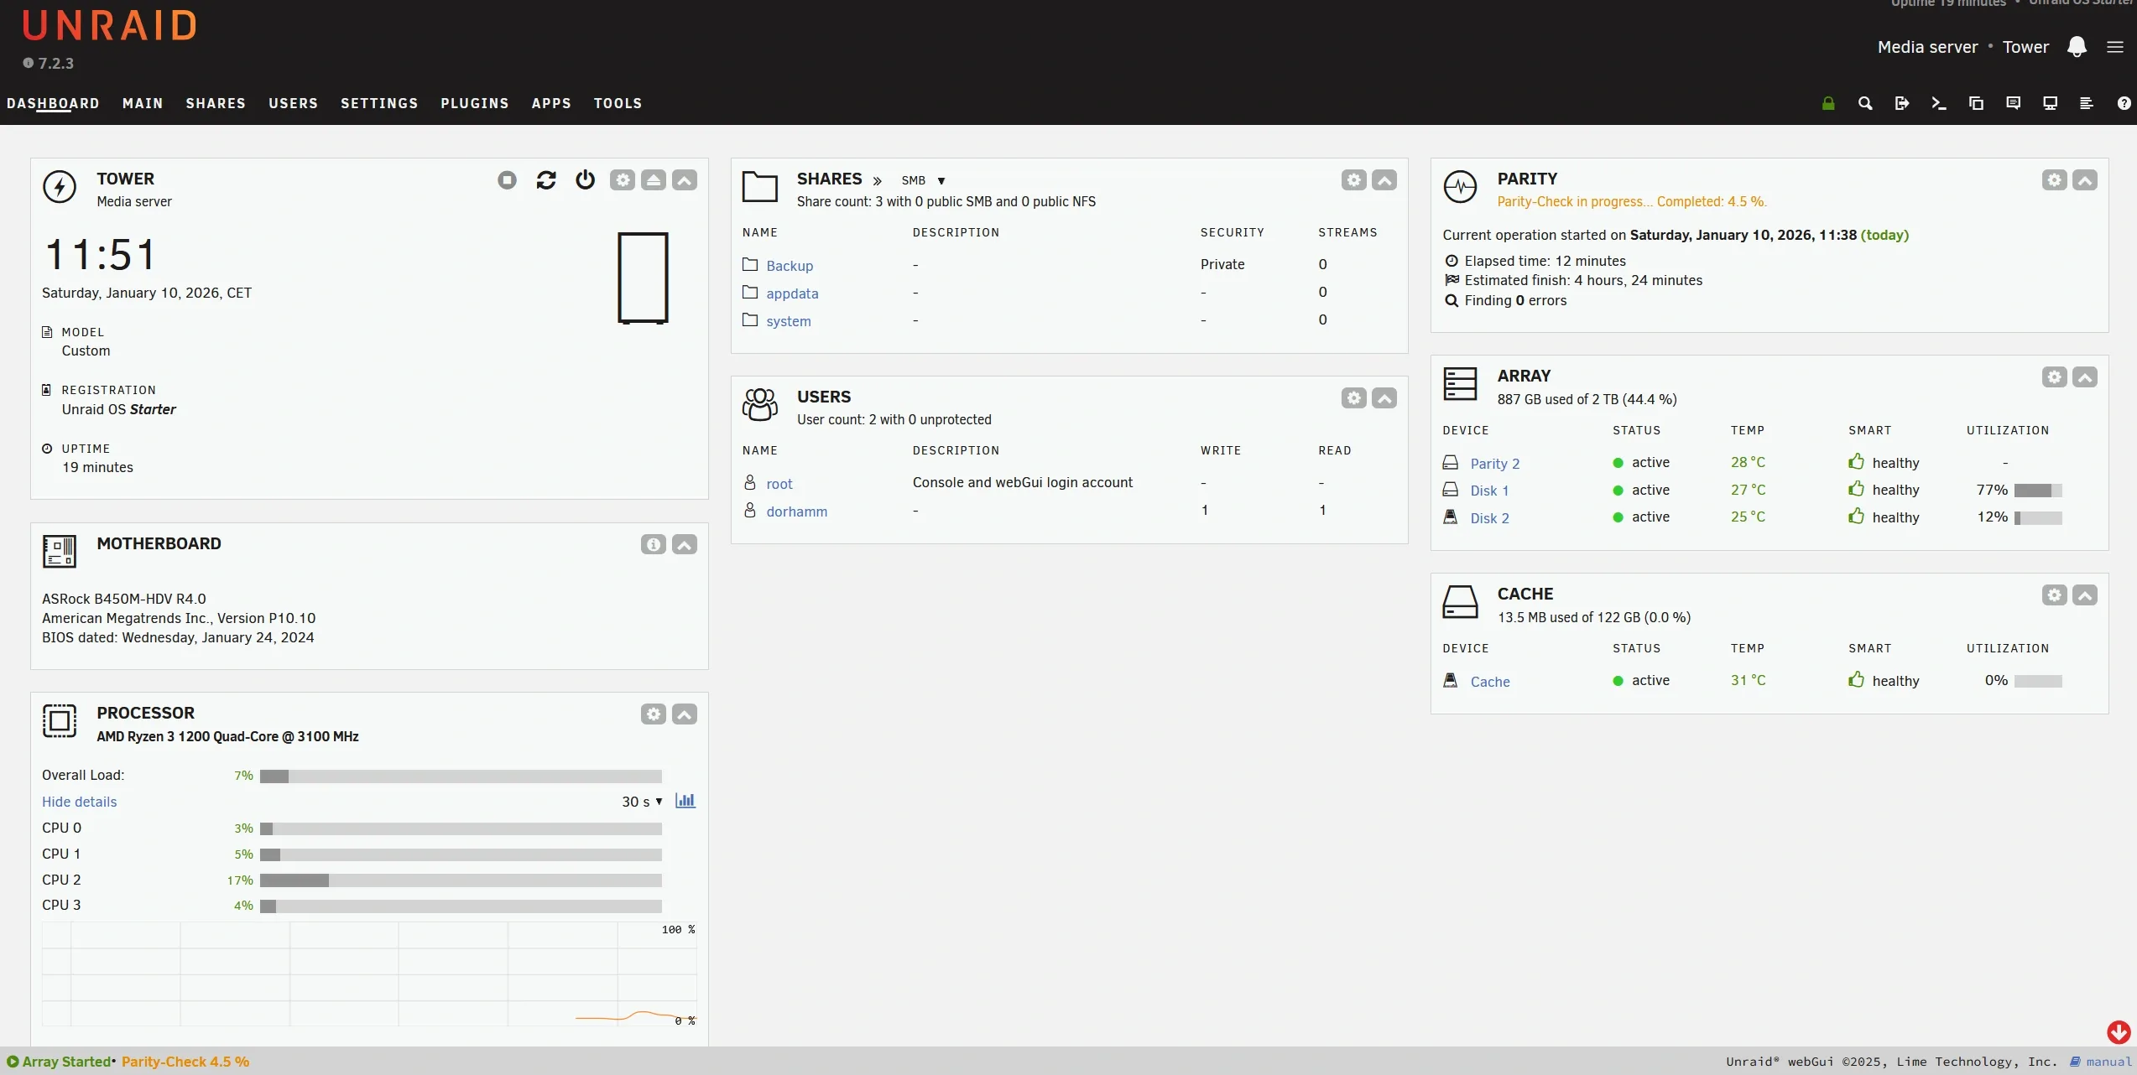Click the stop array icon in Tower card
Viewport: 2137px width, 1075px height.
507,180
